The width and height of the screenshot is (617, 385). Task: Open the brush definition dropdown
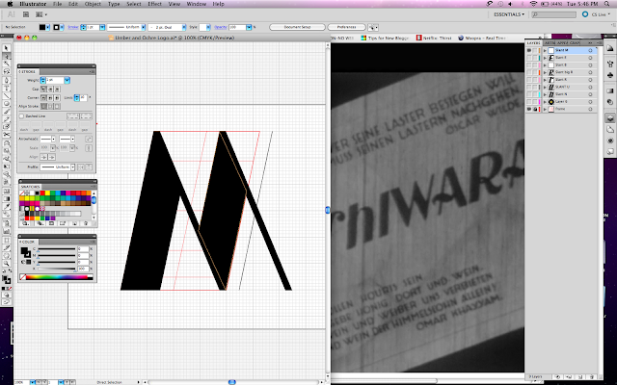click(183, 27)
